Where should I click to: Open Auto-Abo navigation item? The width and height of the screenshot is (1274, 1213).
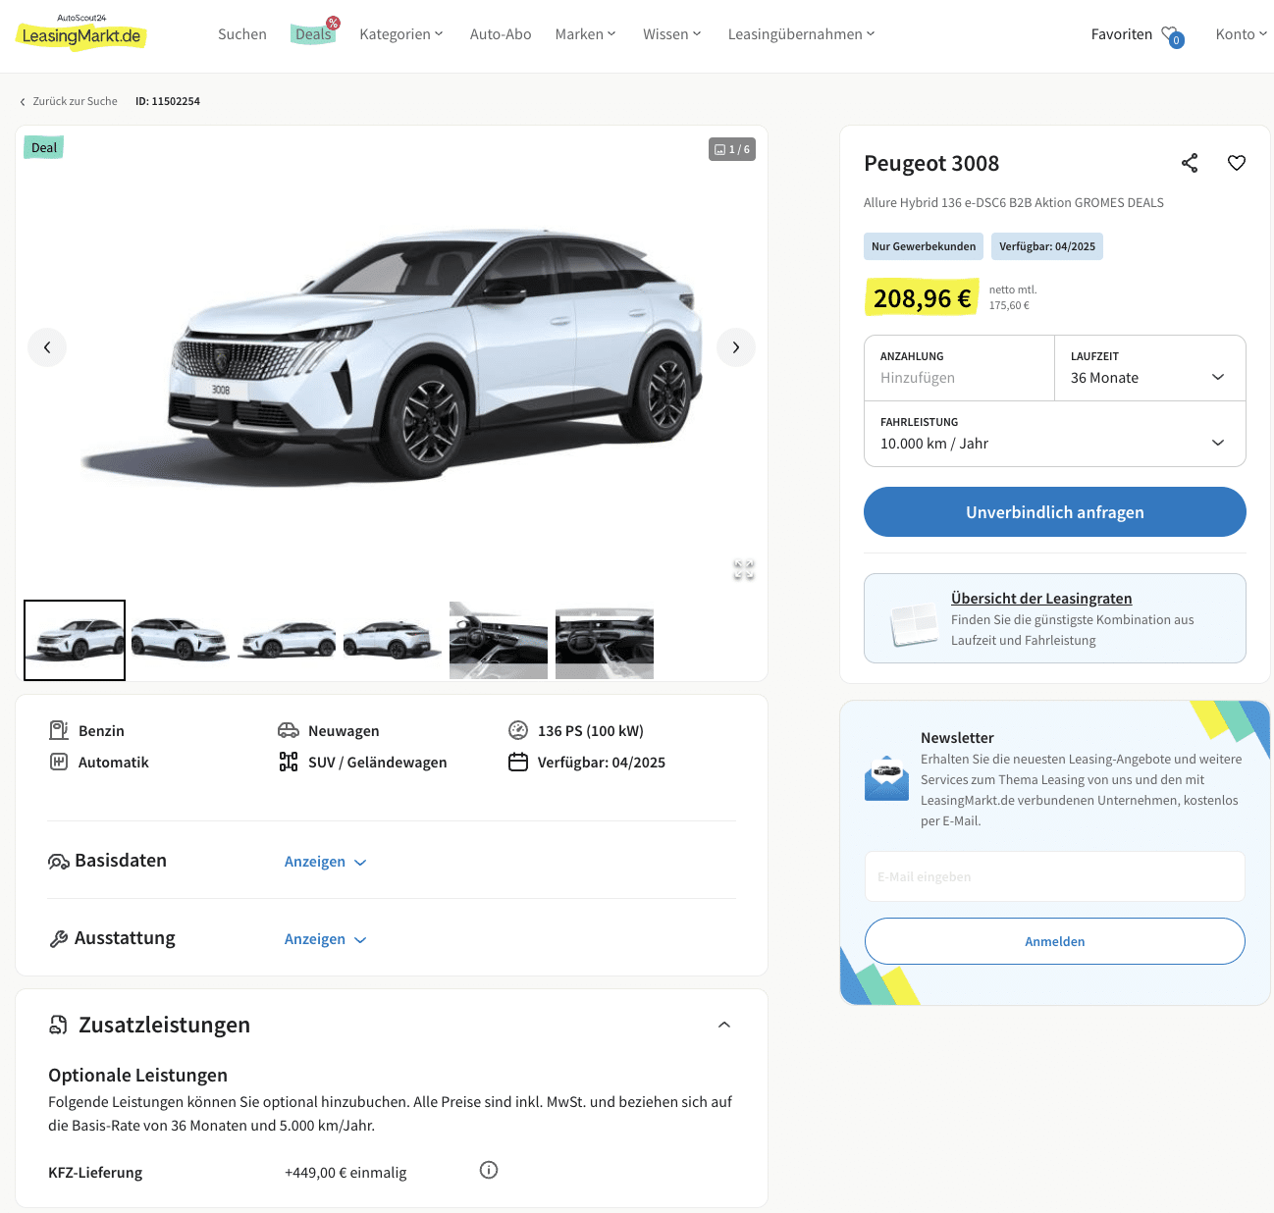tap(501, 34)
